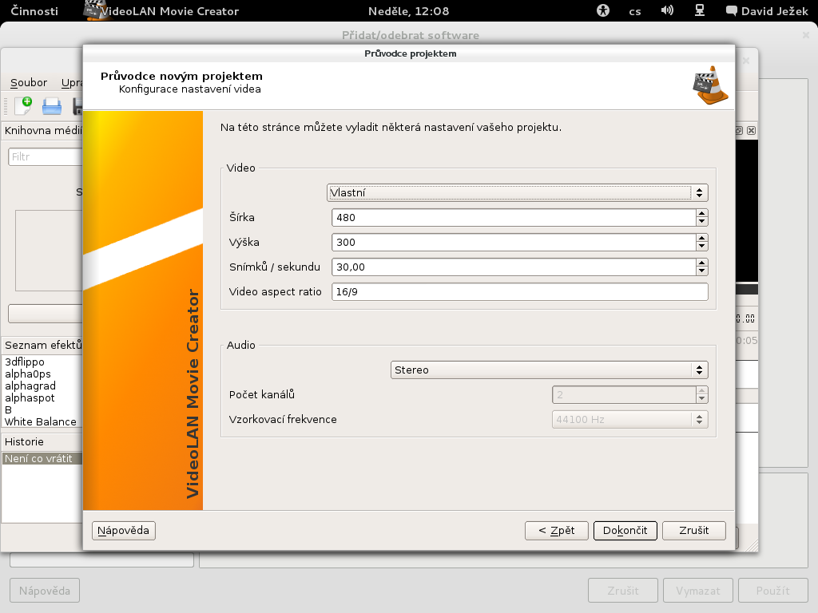Decrease the Snímků / sekundu value
This screenshot has height=613, width=818.
tap(701, 271)
